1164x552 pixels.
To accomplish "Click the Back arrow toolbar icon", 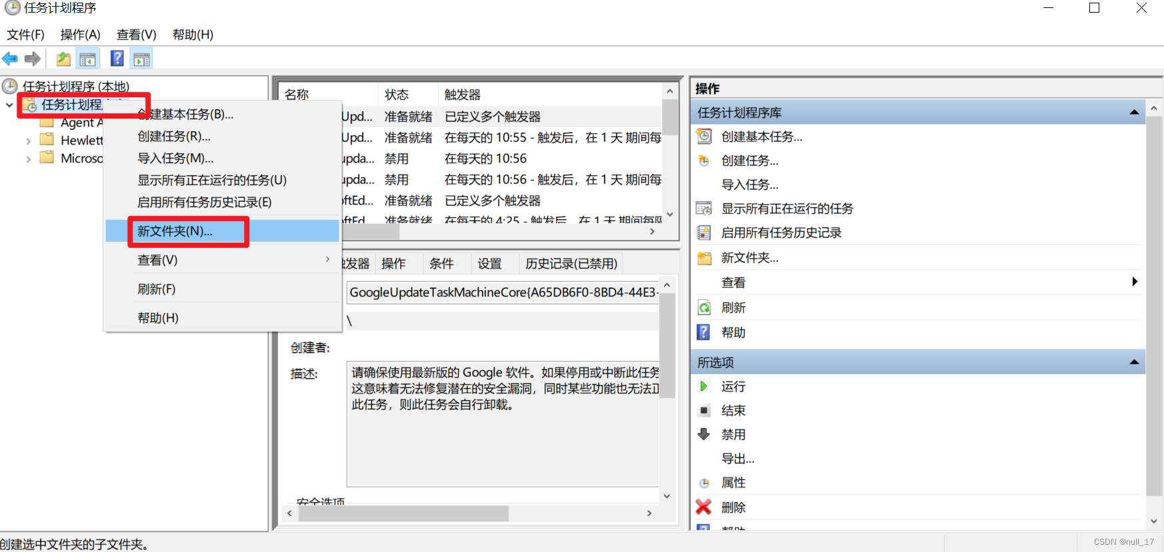I will coord(10,59).
